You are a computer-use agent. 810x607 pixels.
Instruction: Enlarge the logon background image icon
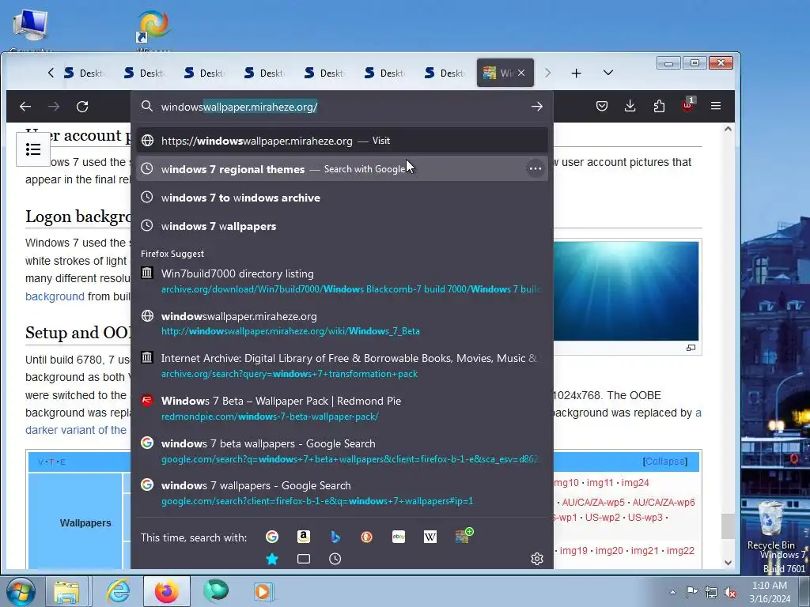click(691, 348)
